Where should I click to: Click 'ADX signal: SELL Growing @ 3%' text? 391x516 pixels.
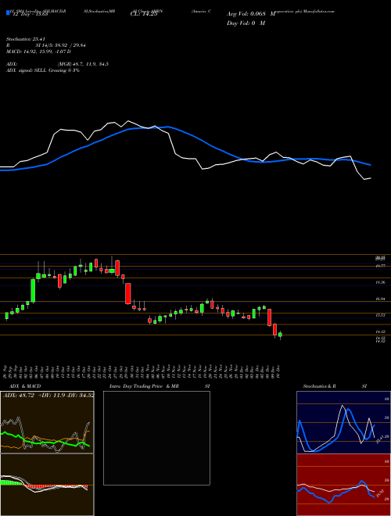click(x=43, y=70)
